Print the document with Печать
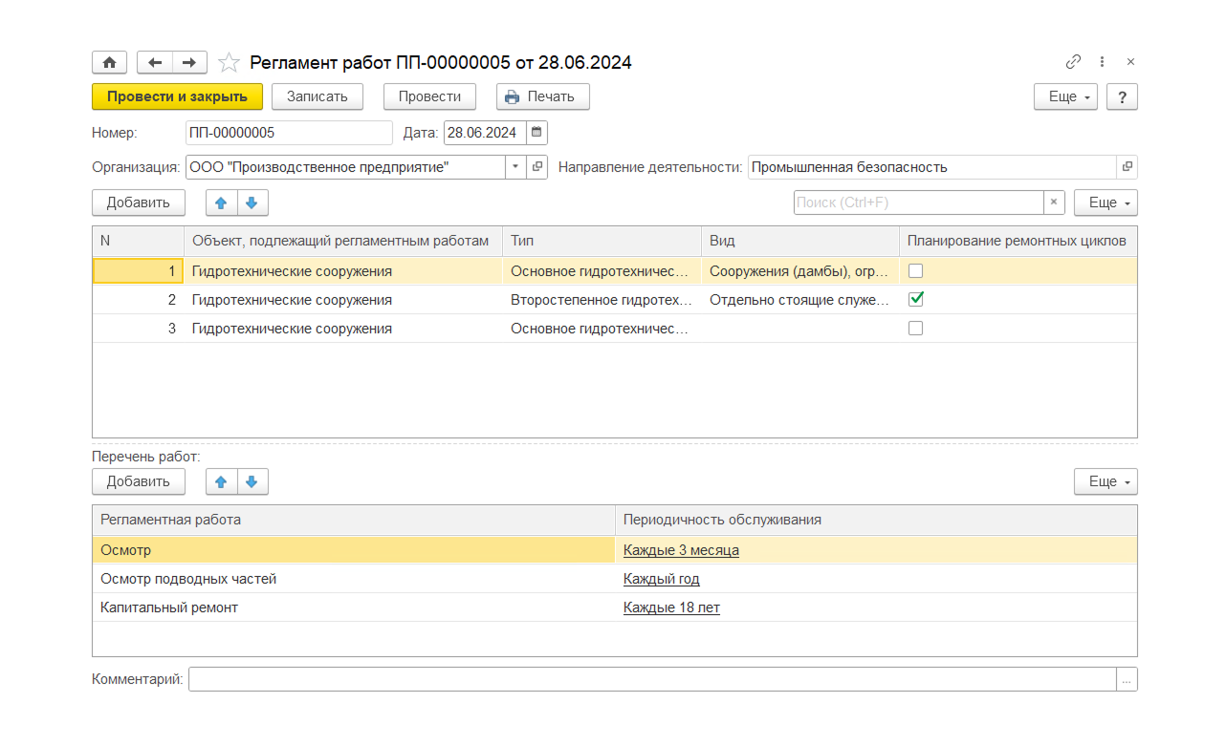Screen dimensions: 1226x746 (543, 96)
